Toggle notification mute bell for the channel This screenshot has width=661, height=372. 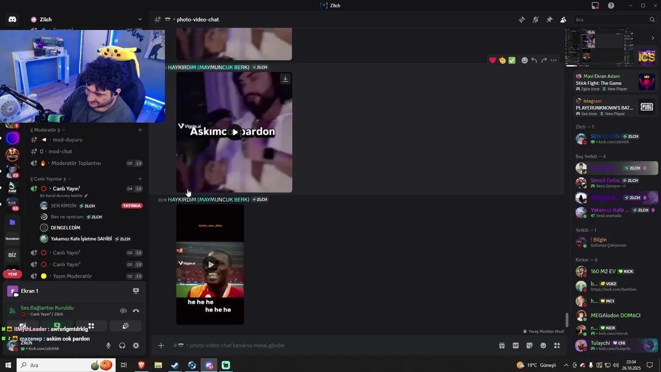tap(536, 20)
